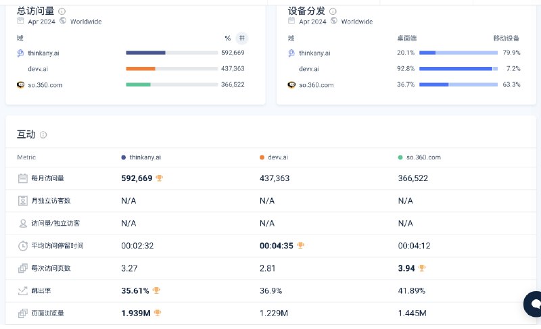The width and height of the screenshot is (541, 329).
Task: Click Worldwide label in 设备分发 card
Action: (357, 22)
